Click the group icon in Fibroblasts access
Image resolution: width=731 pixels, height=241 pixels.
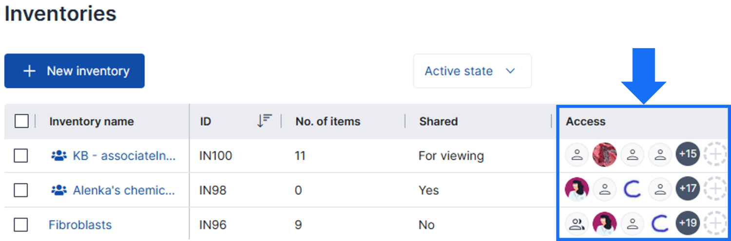[577, 223]
